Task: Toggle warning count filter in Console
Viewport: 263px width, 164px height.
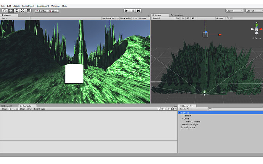Action: (167, 109)
